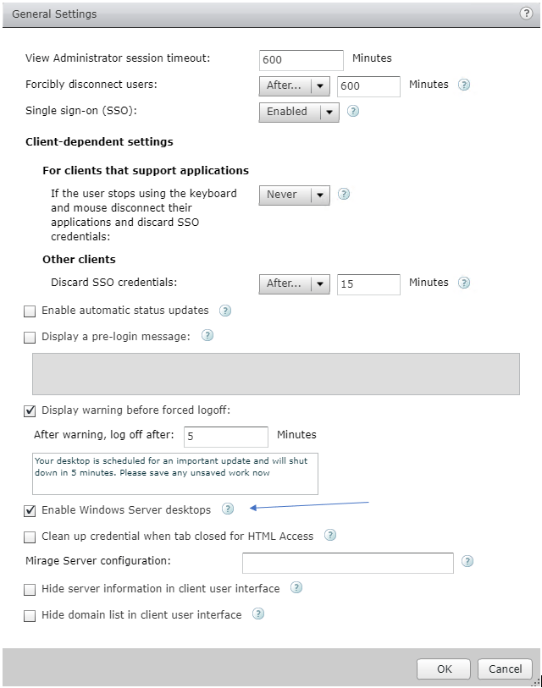Uncheck Enable Windows Server desktops

[30, 509]
